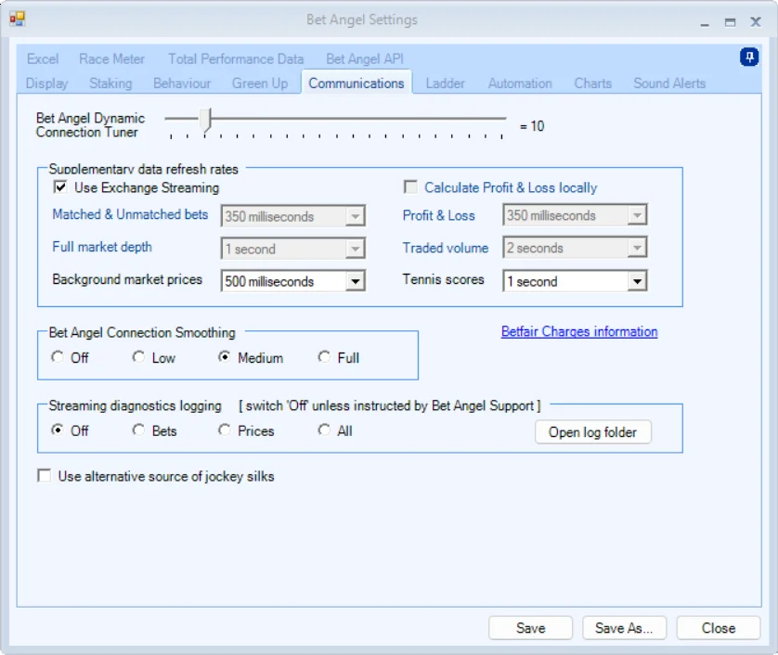The image size is (778, 655).
Task: Open Matched & Unmatched bets refresh dropdown
Action: coord(355,216)
